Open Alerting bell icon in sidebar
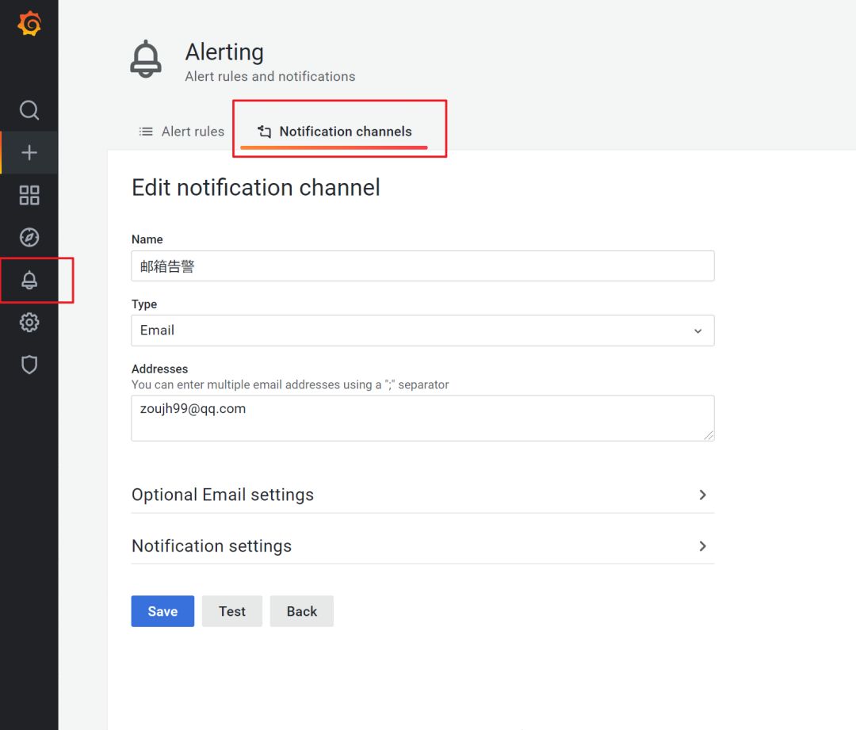Viewport: 856px width, 730px height. [x=29, y=280]
